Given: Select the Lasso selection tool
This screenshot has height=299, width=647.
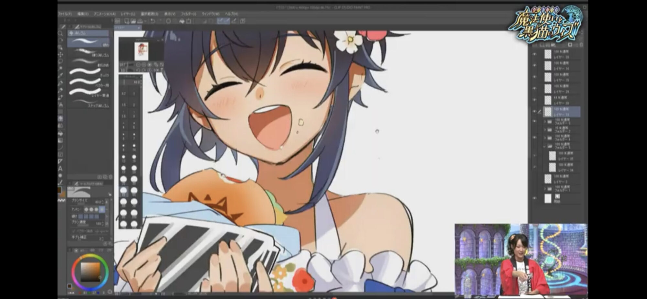Looking at the screenshot, I should coord(60,61).
